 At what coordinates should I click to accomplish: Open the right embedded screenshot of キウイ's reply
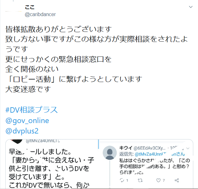(x=146, y=164)
